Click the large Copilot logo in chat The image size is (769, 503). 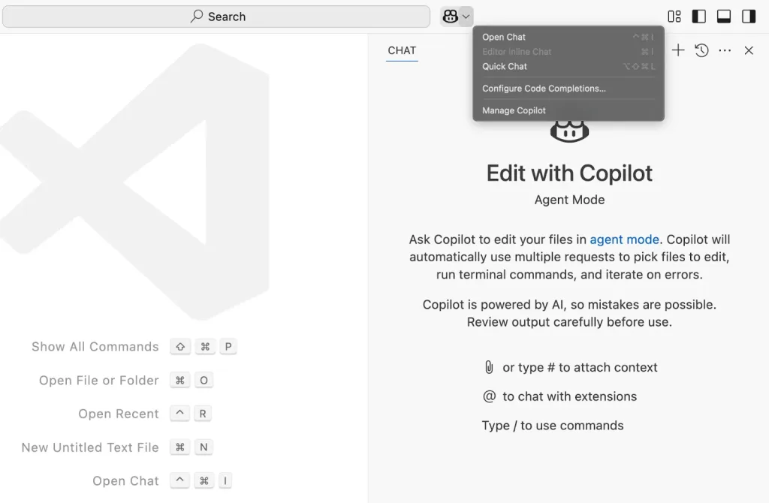[569, 131]
